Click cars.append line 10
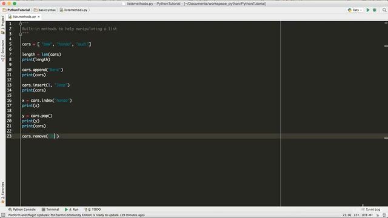 [x=42, y=70]
